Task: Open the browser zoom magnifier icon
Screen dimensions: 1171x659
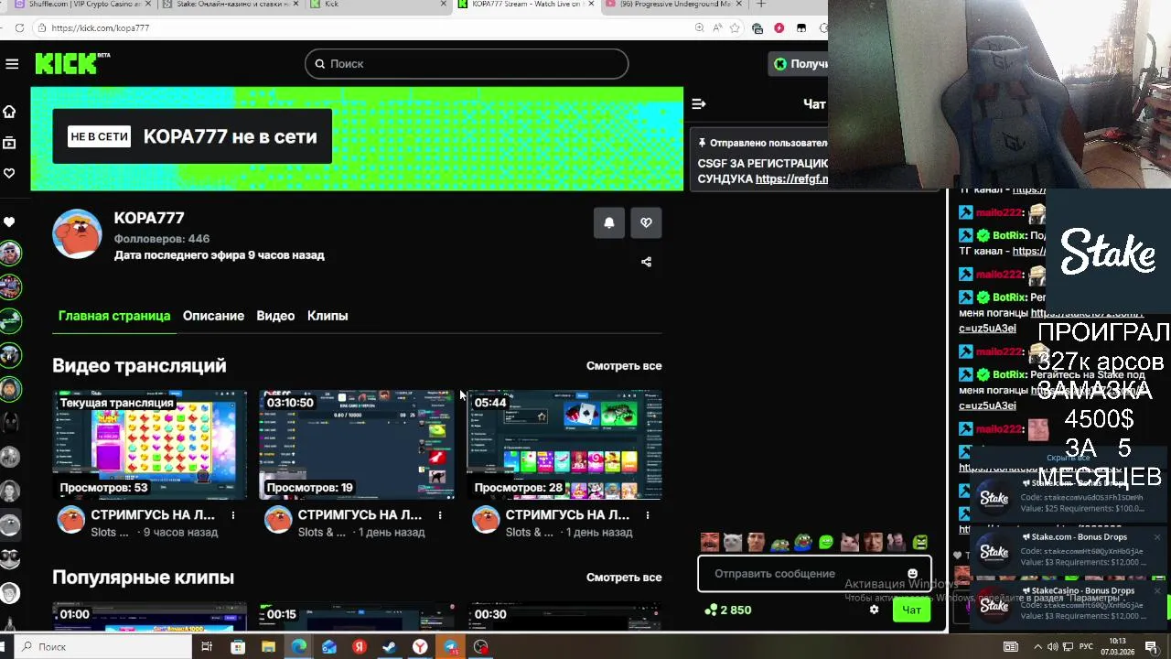Action: (700, 28)
